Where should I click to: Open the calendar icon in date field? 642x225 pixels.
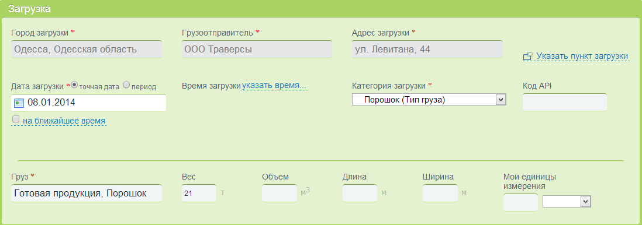pos(19,103)
